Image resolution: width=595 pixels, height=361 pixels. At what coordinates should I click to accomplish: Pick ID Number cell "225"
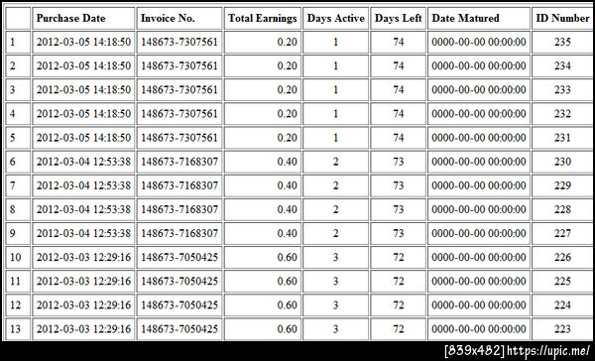click(563, 282)
